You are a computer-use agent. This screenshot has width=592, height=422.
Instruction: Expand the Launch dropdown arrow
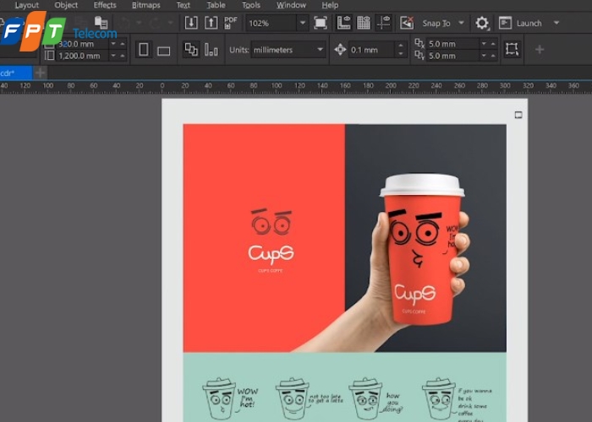coord(556,23)
